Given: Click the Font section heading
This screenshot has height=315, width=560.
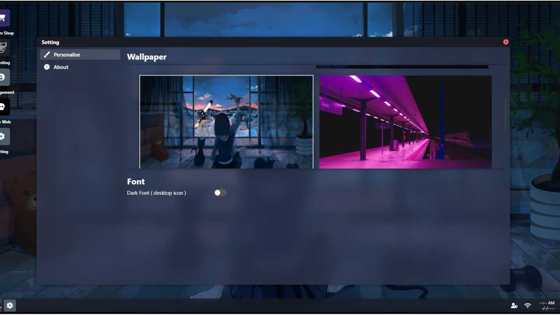Looking at the screenshot, I should 136,182.
